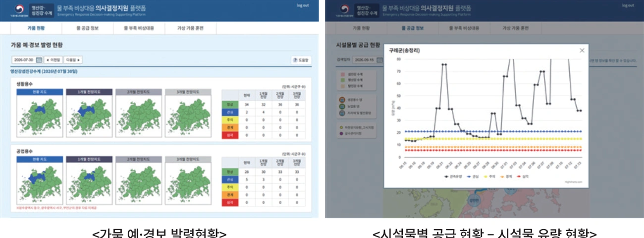Select 생활용수 1개월 전망지도 map header

tap(89, 92)
